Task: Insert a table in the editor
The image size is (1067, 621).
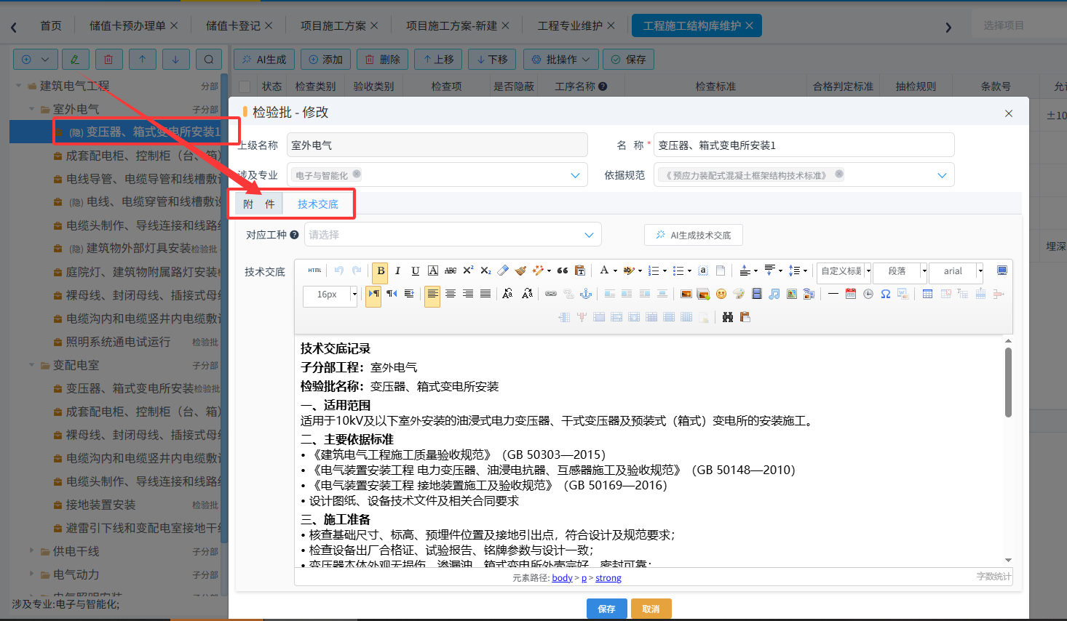Action: [927, 294]
